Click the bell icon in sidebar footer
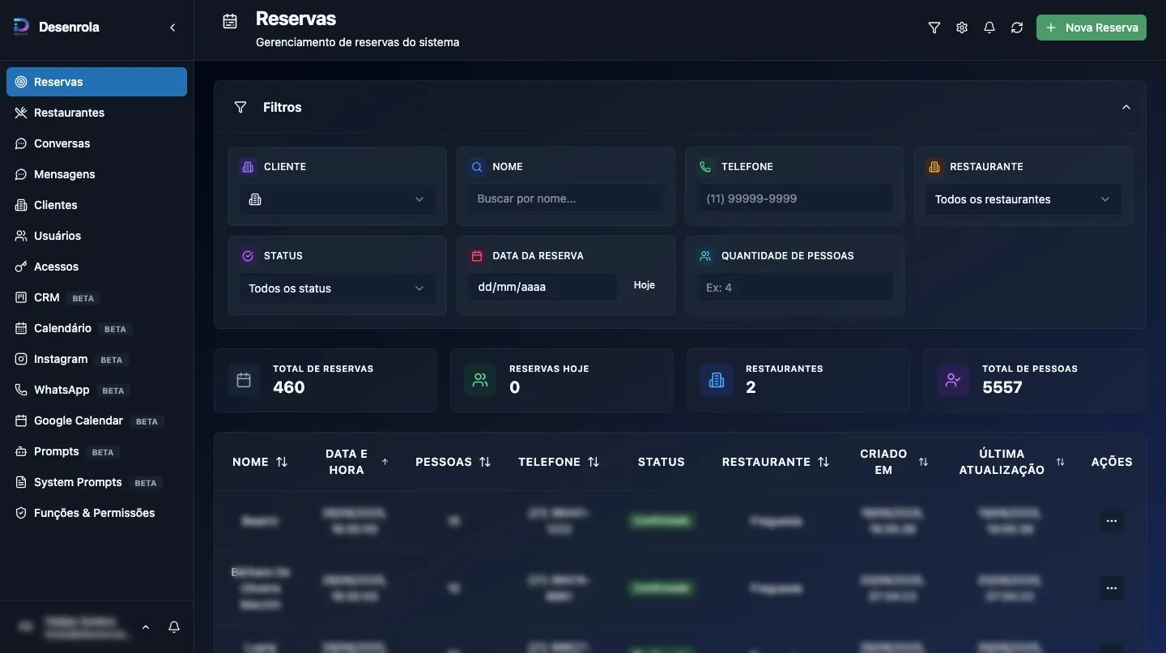The image size is (1166, 653). point(173,627)
